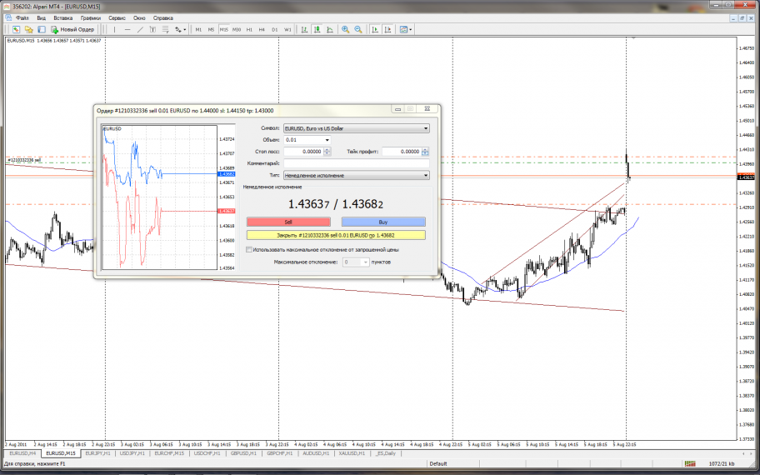Screen dimensions: 760x475
Task: Toggle the M15 timeframe button
Action: 223,29
